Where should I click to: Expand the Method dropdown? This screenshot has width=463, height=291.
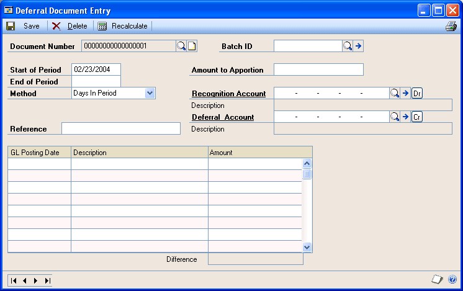150,93
